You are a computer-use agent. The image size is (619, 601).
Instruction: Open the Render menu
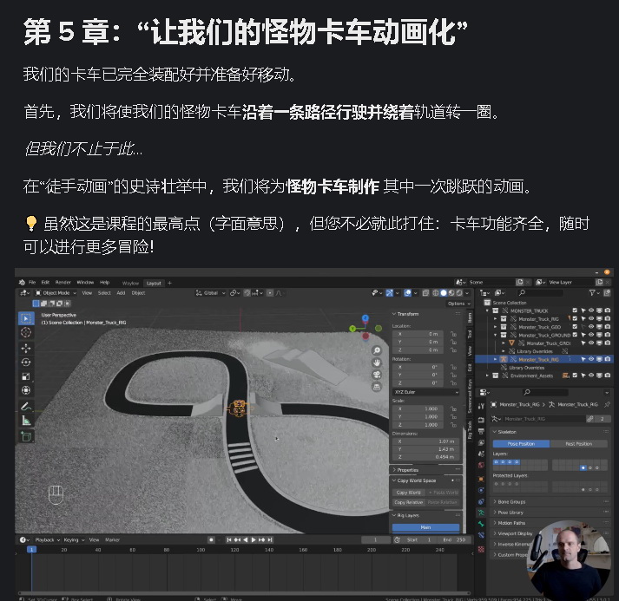coord(63,283)
